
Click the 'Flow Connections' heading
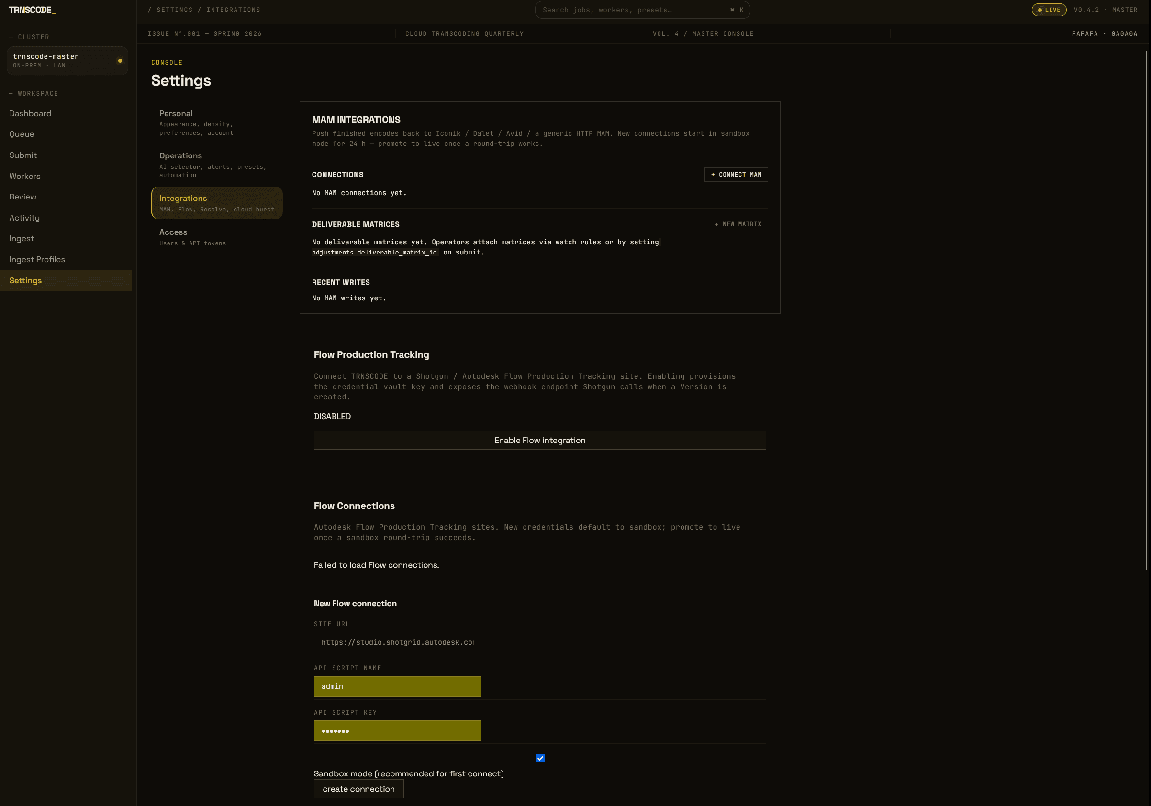[354, 506]
